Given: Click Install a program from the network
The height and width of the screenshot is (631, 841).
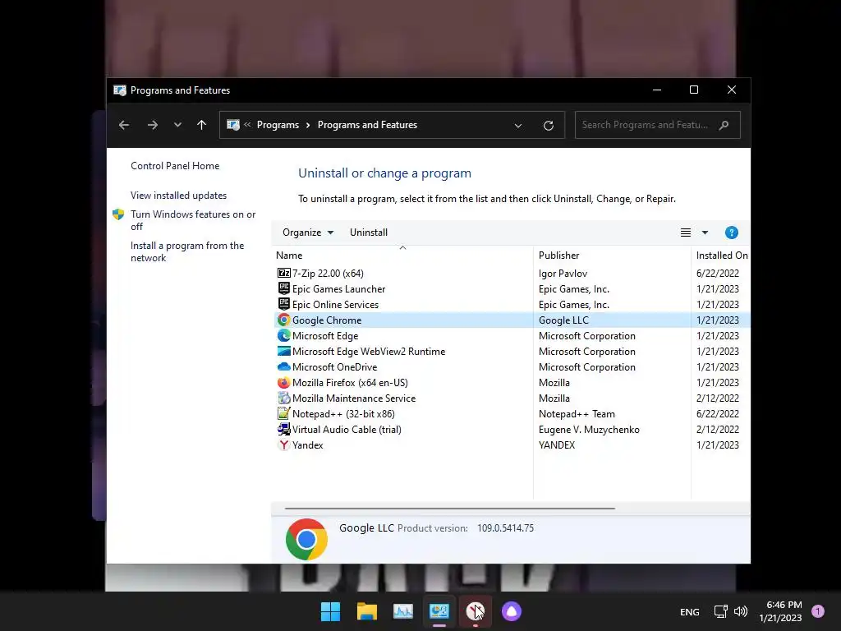Looking at the screenshot, I should 187,251.
